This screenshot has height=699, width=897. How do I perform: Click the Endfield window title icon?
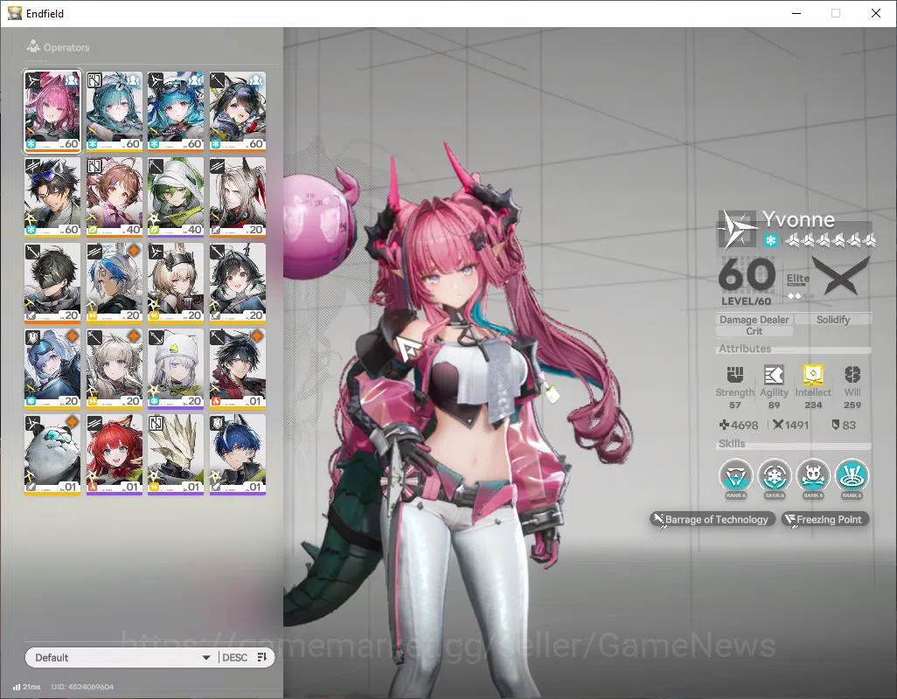[x=14, y=12]
